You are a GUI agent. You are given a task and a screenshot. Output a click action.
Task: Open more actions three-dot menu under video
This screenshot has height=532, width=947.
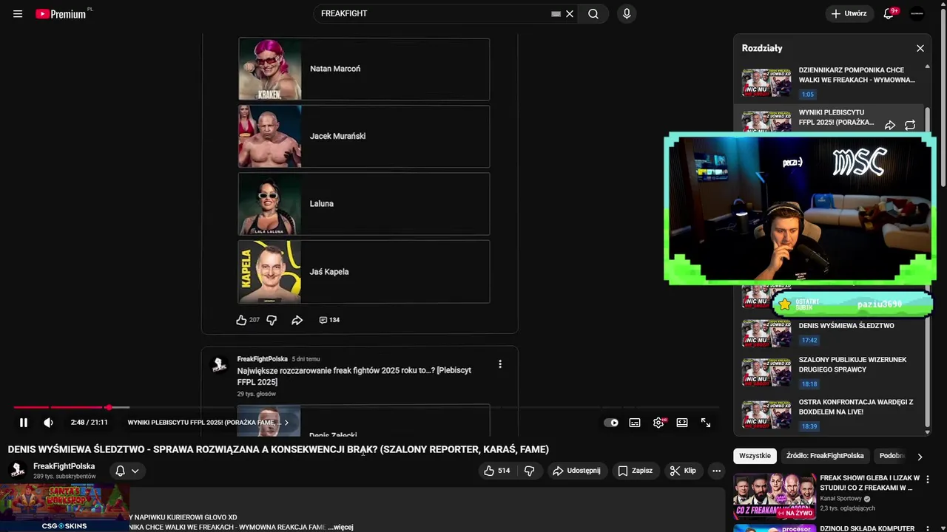pyautogui.click(x=716, y=471)
